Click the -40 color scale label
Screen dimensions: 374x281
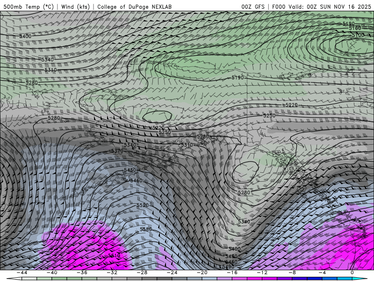(52, 273)
